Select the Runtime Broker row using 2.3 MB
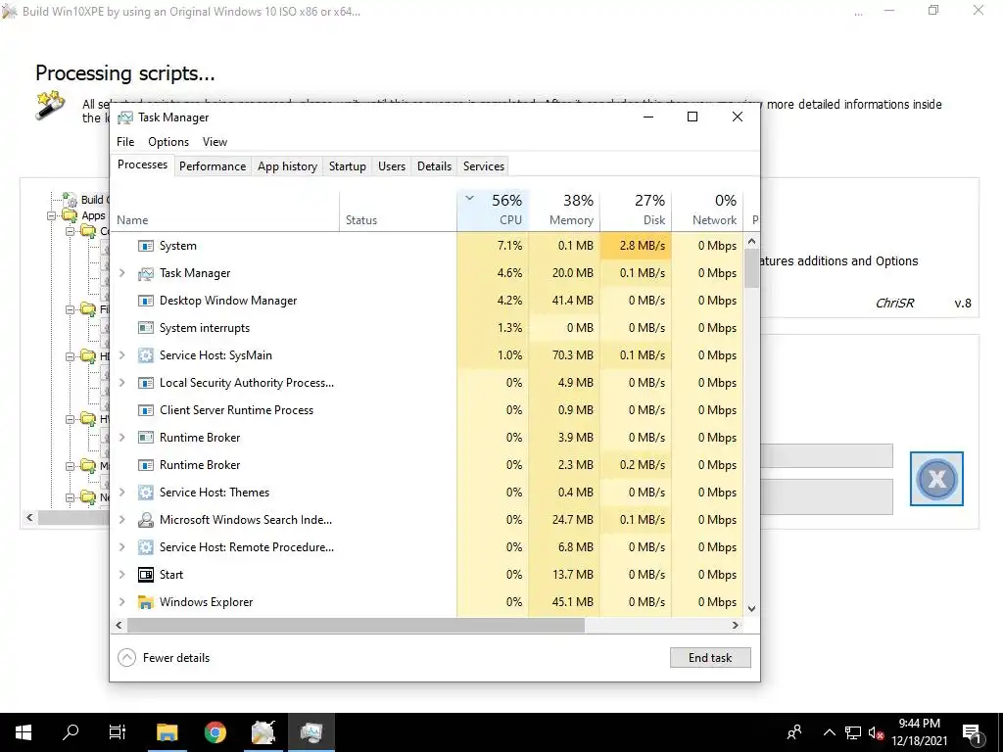Screen dimensions: 1003x752 pyautogui.click(x=427, y=465)
